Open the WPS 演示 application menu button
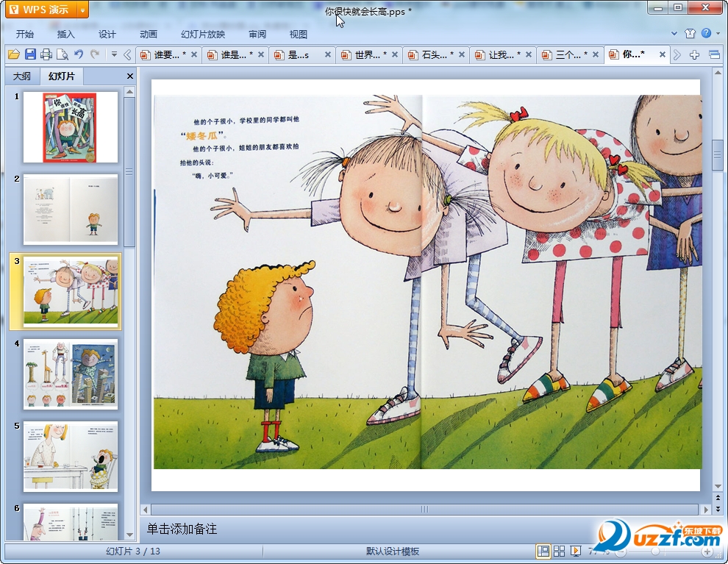Image resolution: width=728 pixels, height=564 pixels. (x=41, y=10)
